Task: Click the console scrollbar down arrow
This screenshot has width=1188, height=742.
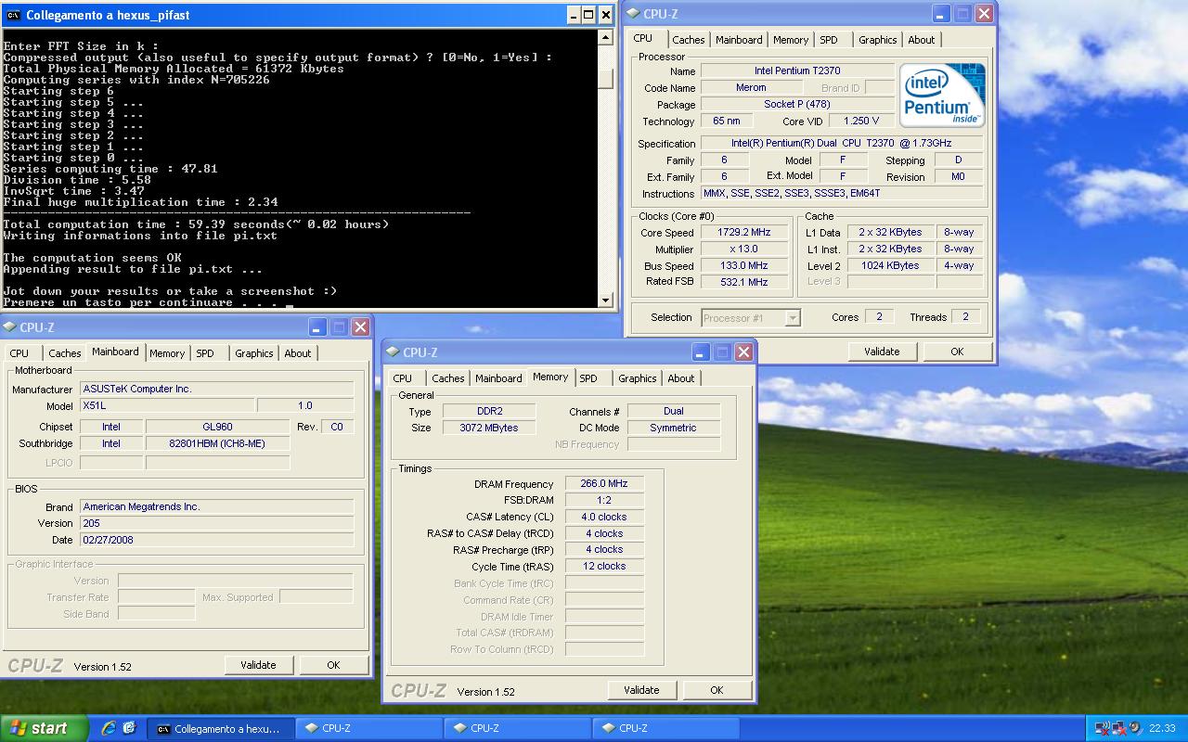Action: point(606,301)
